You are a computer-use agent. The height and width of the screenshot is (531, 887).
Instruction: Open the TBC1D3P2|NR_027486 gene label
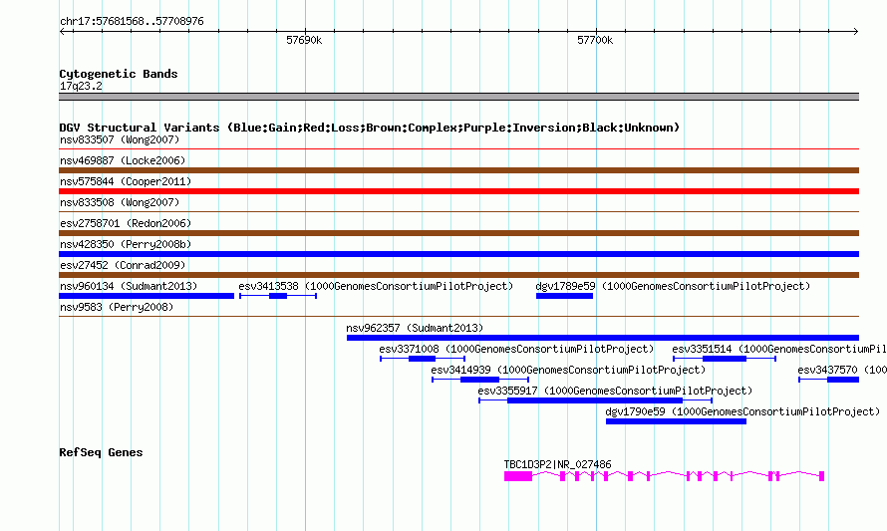[558, 464]
